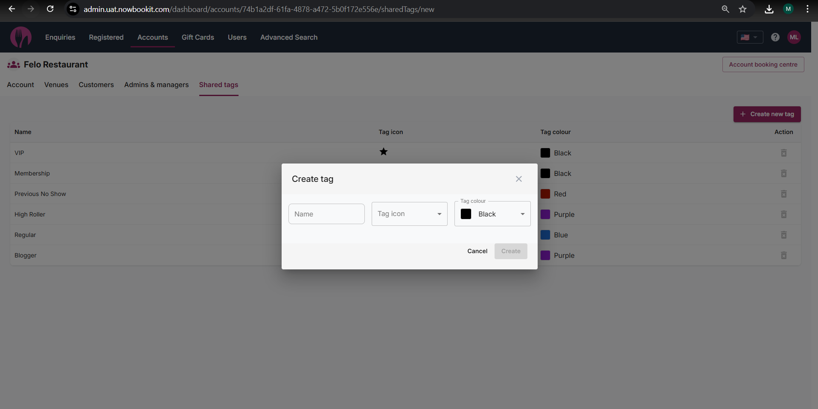
Task: Click trash icon for Previous No Show tag
Action: point(783,194)
